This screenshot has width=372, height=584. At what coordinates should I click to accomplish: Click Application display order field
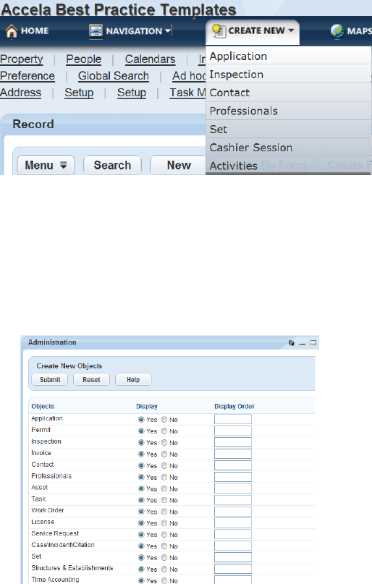[233, 420]
